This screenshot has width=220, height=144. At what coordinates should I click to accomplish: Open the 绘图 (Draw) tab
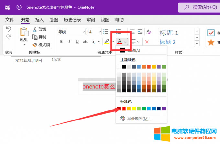(54, 20)
